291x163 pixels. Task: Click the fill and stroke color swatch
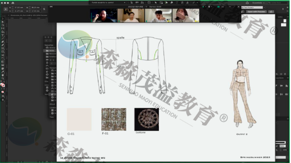3,85
